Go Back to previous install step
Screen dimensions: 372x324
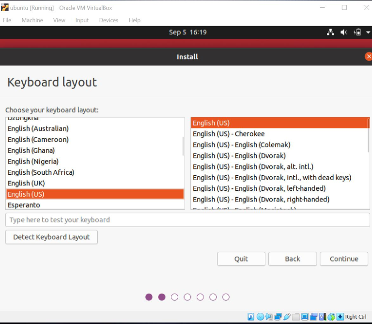[x=293, y=259]
